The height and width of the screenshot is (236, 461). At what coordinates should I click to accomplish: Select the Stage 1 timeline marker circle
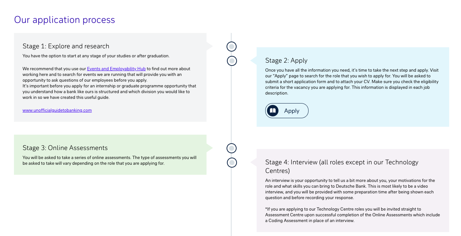[x=232, y=47]
